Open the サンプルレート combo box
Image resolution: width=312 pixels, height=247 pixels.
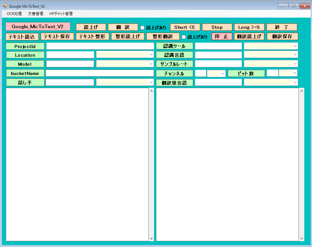(295, 64)
